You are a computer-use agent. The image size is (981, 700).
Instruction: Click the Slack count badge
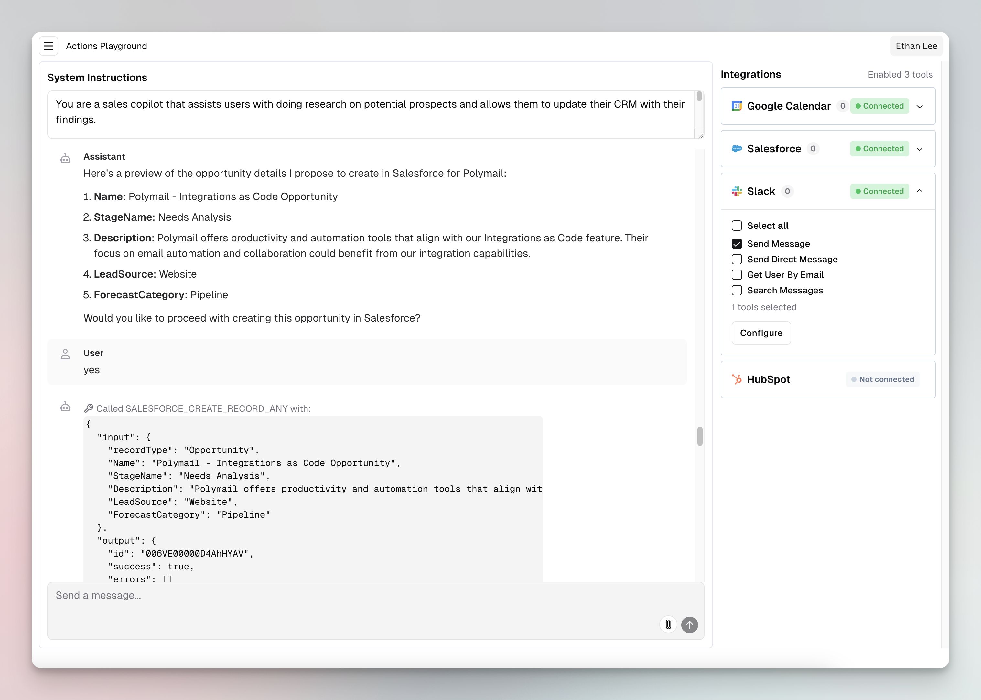(x=787, y=191)
